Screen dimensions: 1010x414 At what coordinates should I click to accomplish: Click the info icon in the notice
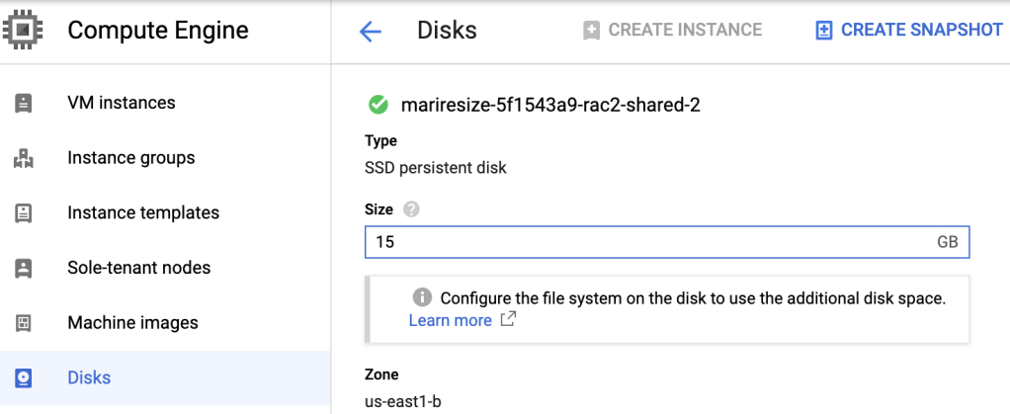(x=422, y=297)
